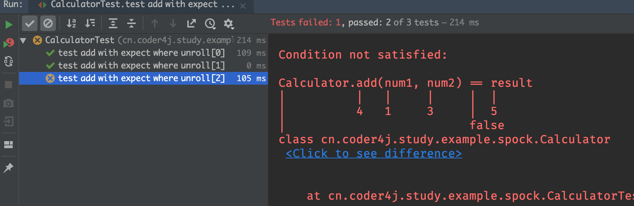
Task: Open test history clock icon
Action: click(x=210, y=24)
